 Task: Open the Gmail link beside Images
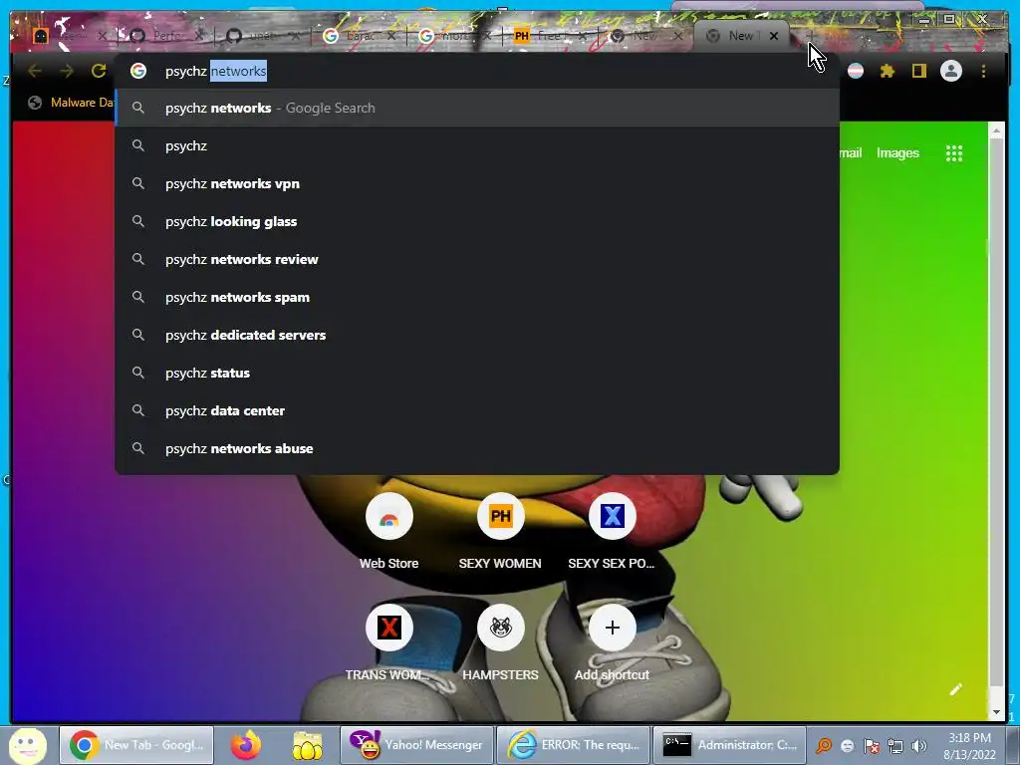point(851,152)
